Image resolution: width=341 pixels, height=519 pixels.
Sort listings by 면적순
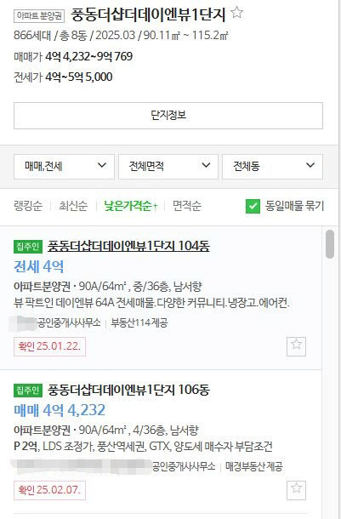(187, 206)
